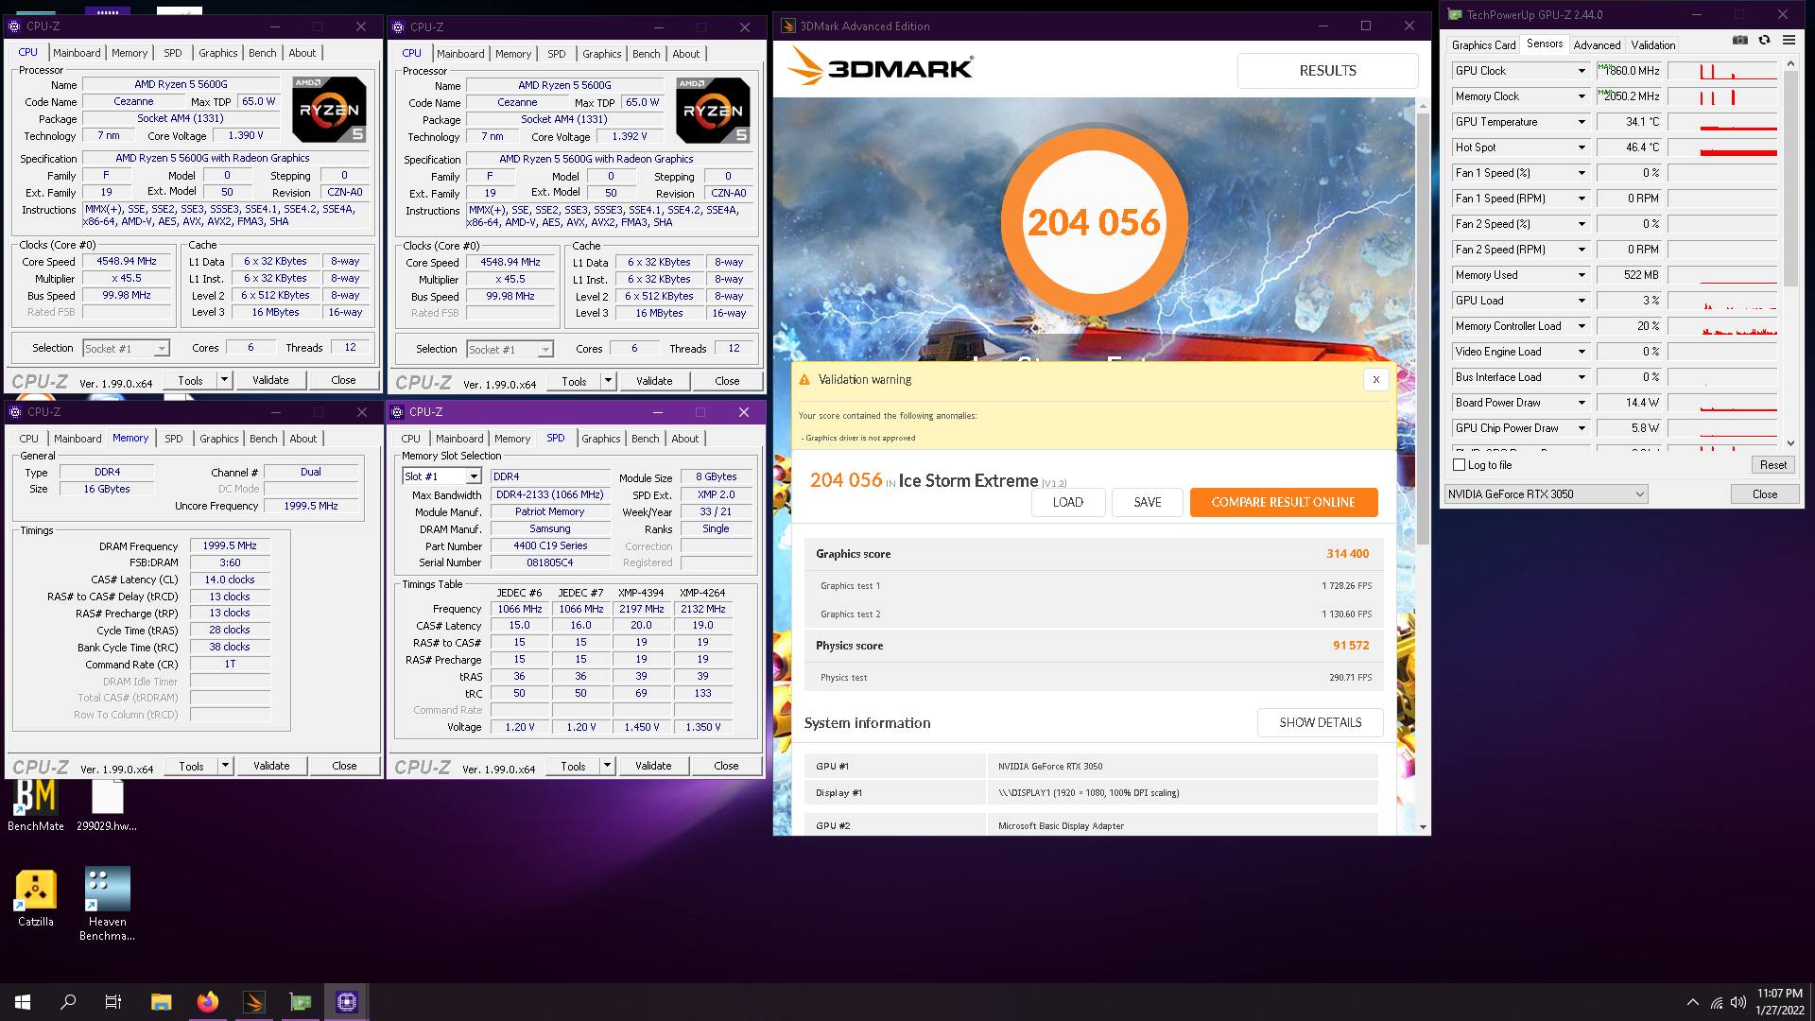Switch to the Graphics Card tab in GPU-Z
Screen dimensions: 1815x1021
tap(1483, 44)
